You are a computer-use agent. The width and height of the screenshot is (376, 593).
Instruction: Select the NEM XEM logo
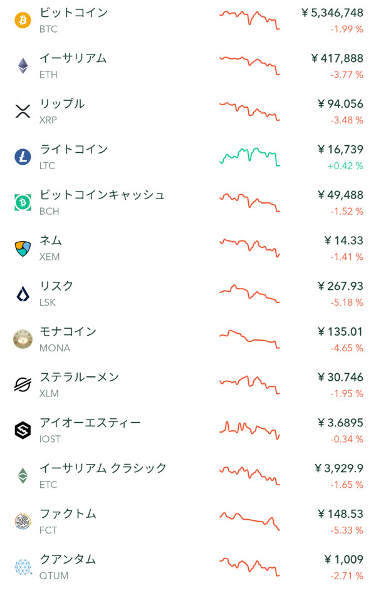pos(23,248)
